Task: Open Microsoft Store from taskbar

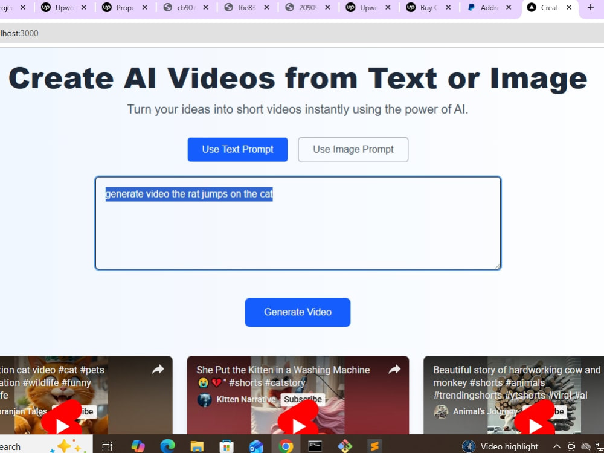Action: [x=226, y=446]
